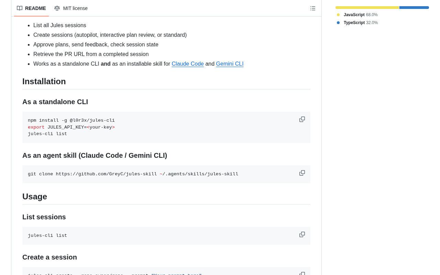The width and height of the screenshot is (440, 275).
Task: Click the blue TypeScript segment of language bar
Action: (414, 8)
